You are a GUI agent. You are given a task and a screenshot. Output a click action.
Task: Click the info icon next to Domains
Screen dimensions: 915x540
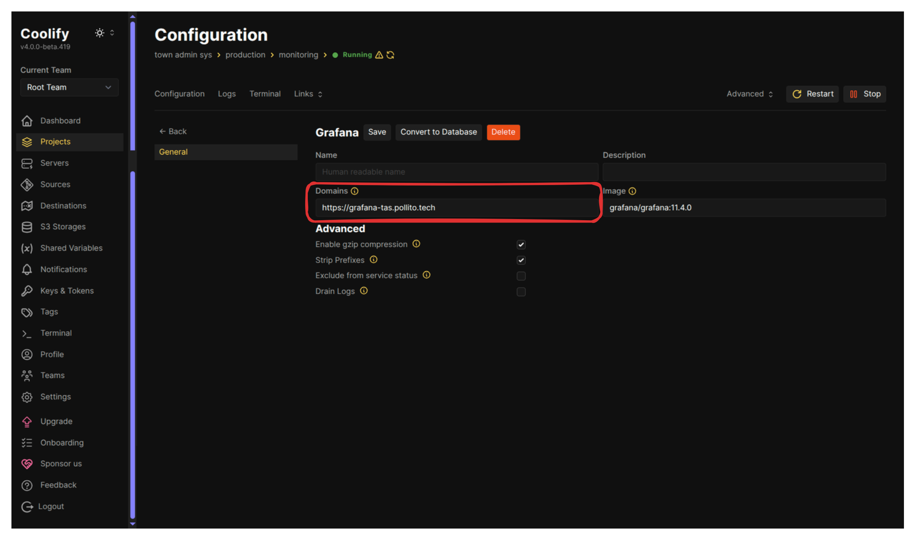tap(355, 191)
